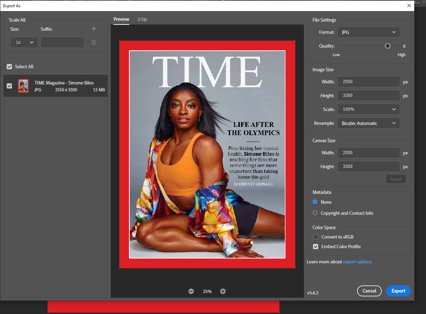Expand the Scale 100% dropdown
This screenshot has height=314, width=426.
click(x=369, y=109)
